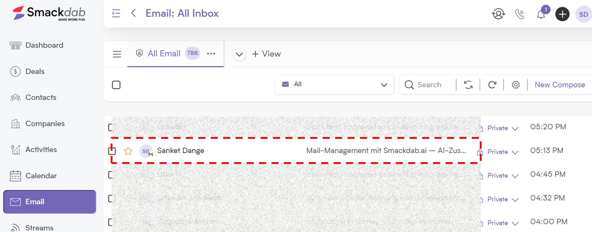Click the 786 email count badge
Image resolution: width=592 pixels, height=232 pixels.
pyautogui.click(x=192, y=53)
